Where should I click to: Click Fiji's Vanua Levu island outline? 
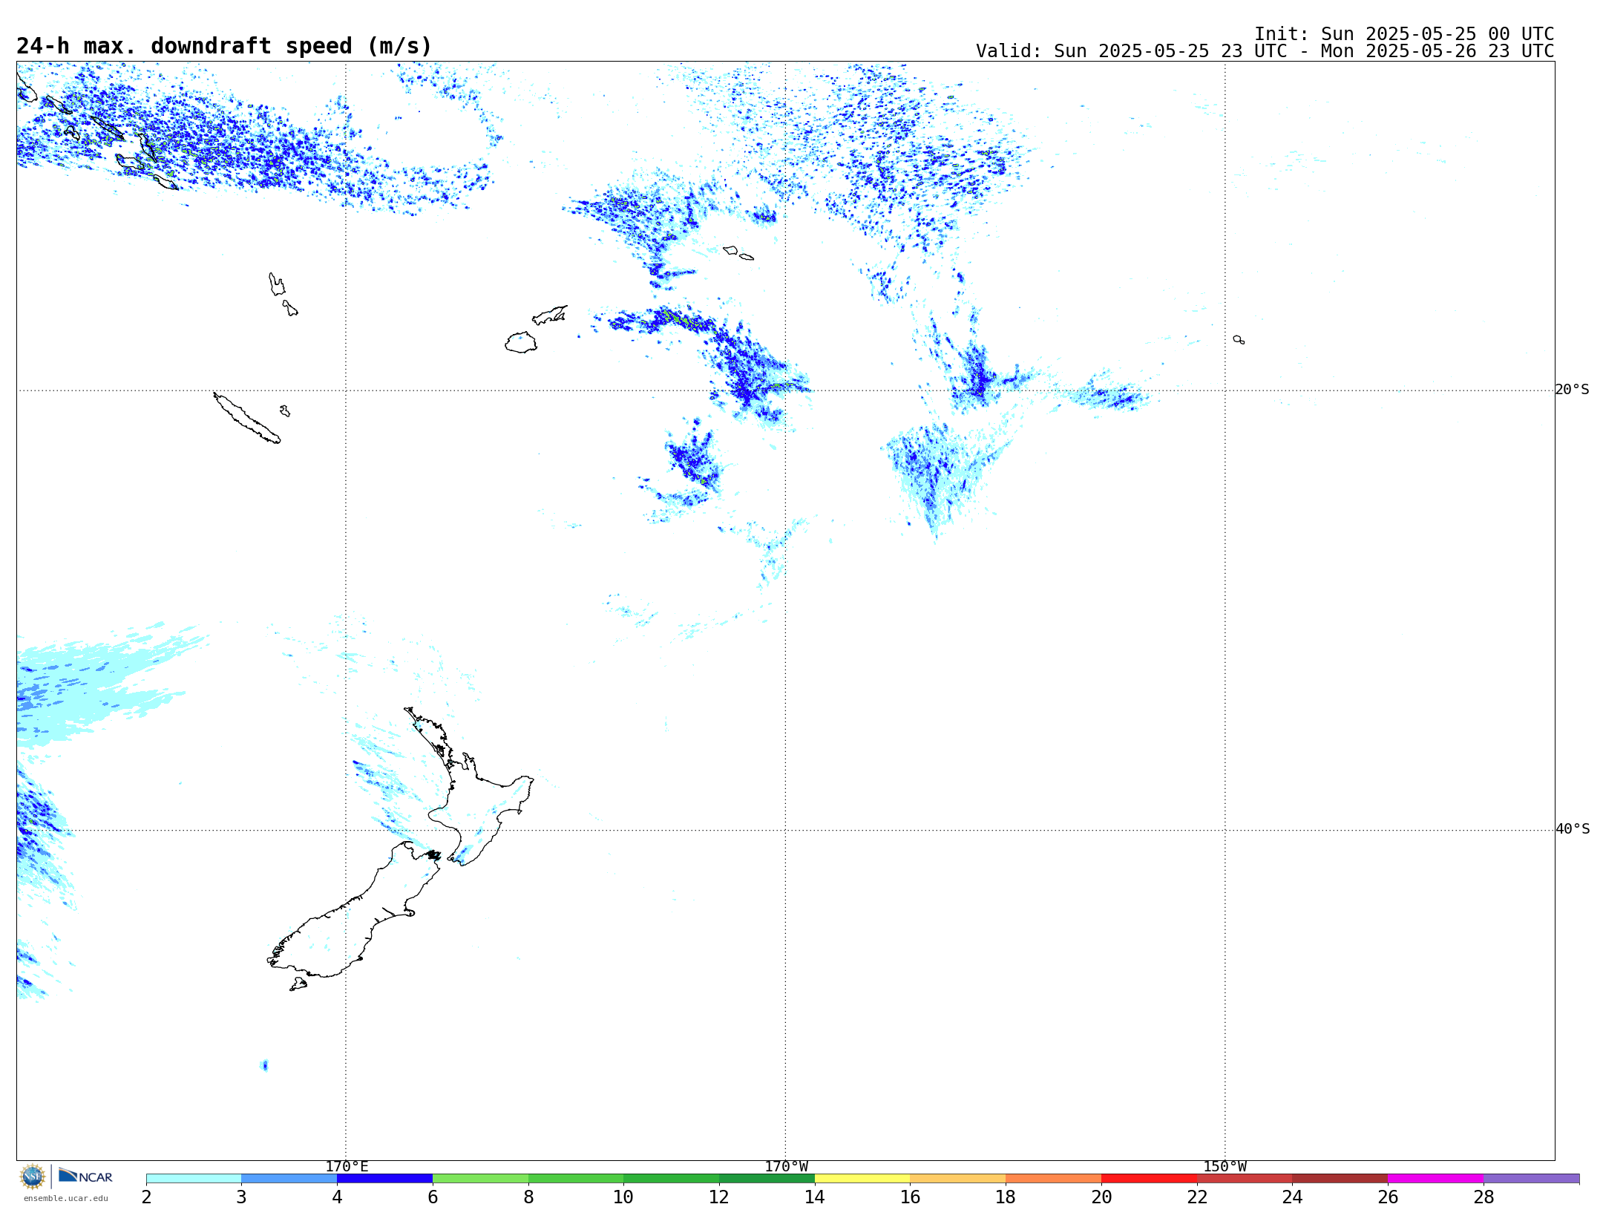point(550,315)
